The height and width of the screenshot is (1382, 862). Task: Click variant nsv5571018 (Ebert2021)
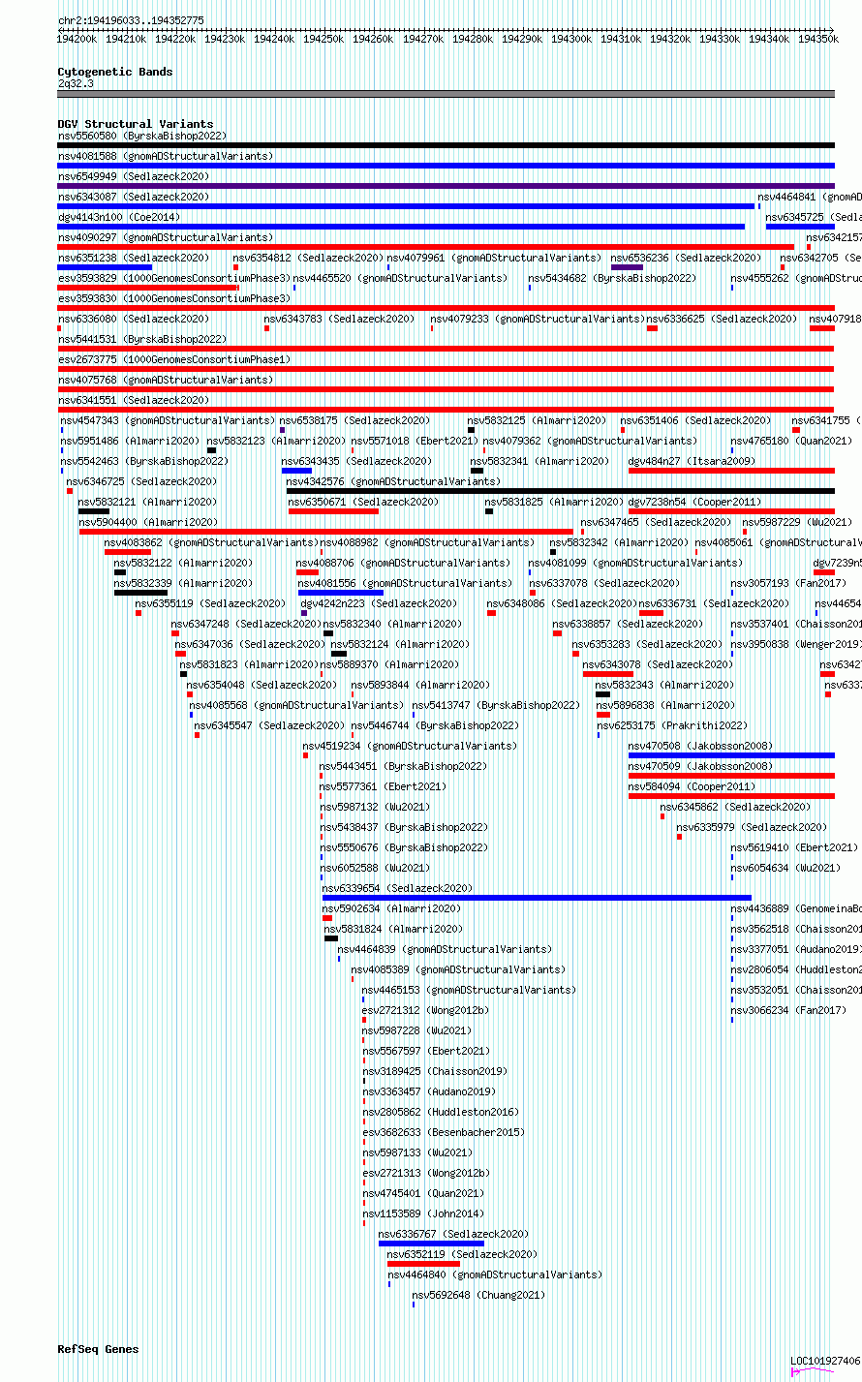[x=413, y=441]
